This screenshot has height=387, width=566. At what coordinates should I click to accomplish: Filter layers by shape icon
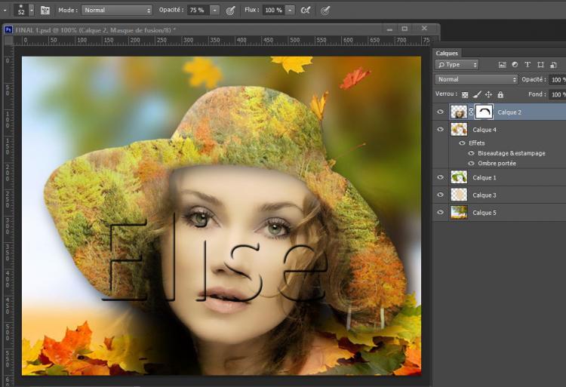[540, 65]
